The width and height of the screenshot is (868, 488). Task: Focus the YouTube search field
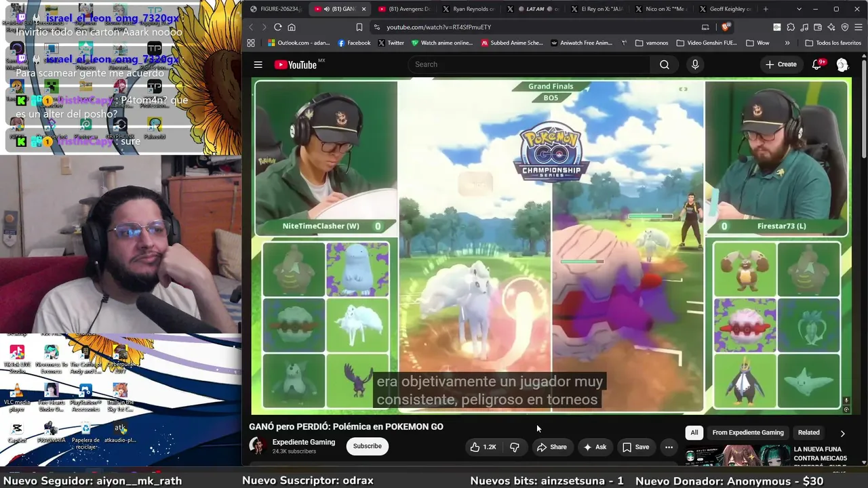529,64
